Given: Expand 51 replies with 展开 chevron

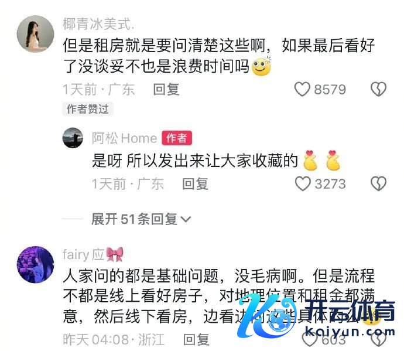Looking at the screenshot, I should point(141,219).
